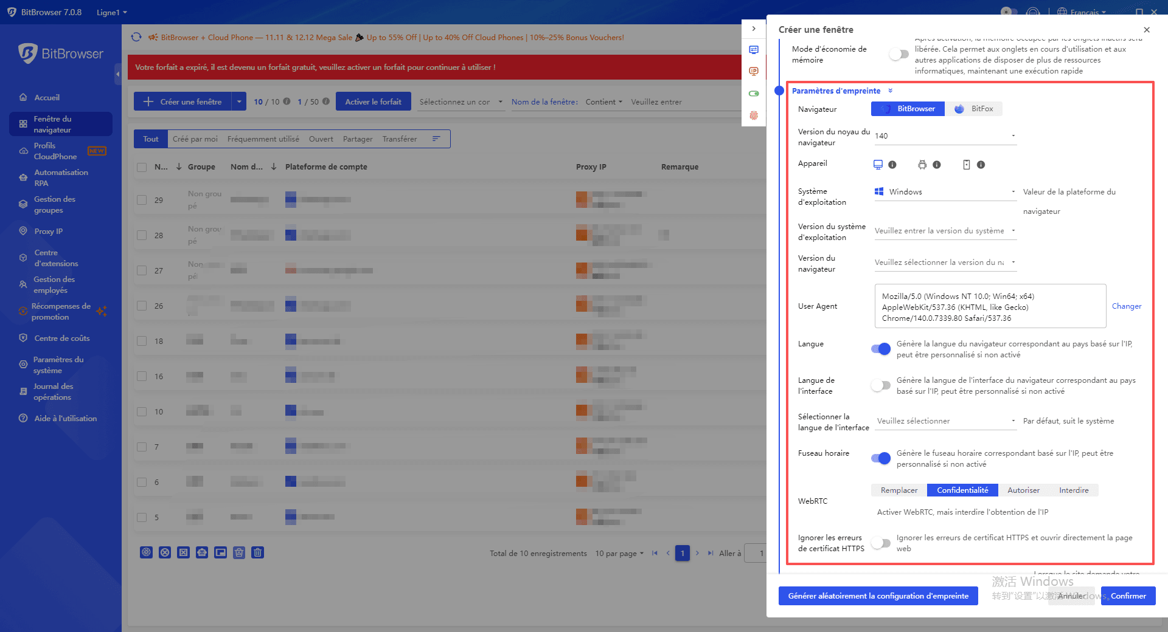Select the mobile phone device icon
The width and height of the screenshot is (1168, 632).
coord(967,165)
